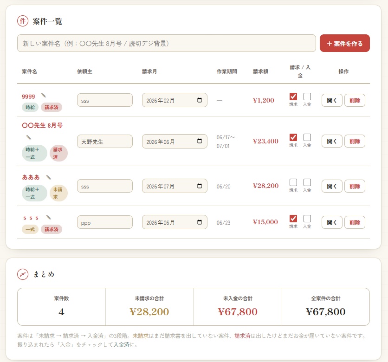
Task: Uncheck 請求 checkbox in ¥23,400 row
Action: point(293,137)
